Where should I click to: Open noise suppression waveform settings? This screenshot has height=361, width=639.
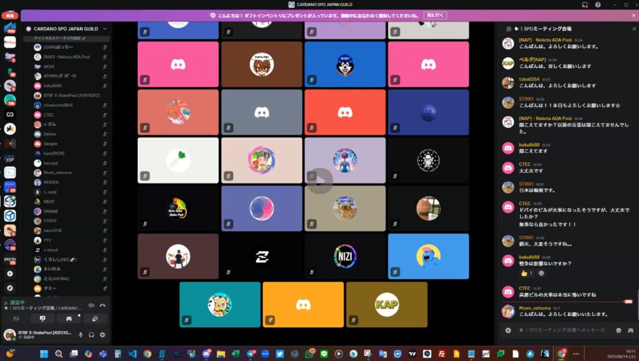[91, 305]
